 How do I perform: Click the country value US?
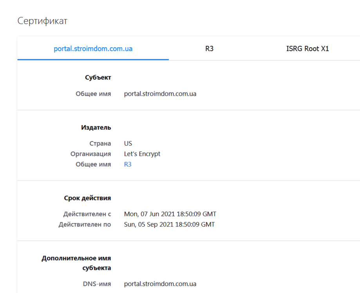(128, 143)
